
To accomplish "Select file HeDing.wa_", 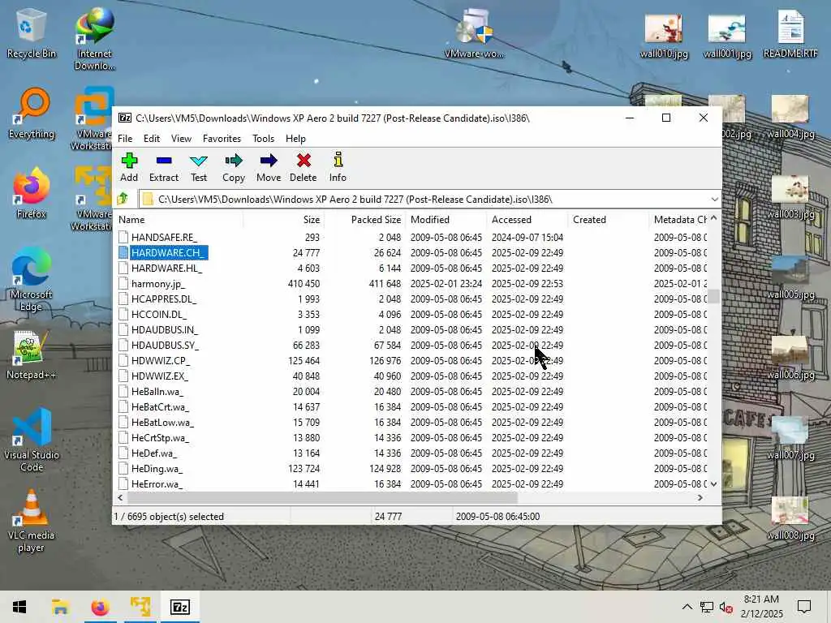I will coord(157,468).
